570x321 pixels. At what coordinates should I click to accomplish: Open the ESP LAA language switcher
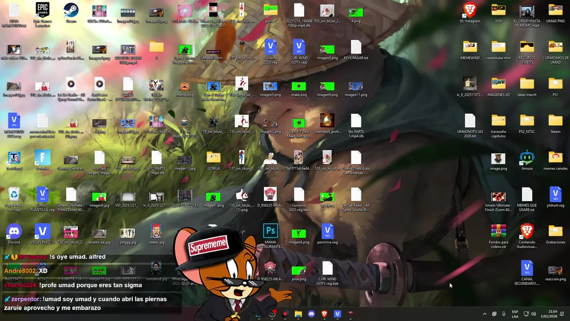515,314
